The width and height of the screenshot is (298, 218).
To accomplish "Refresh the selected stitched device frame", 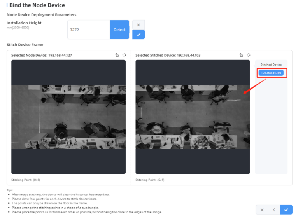I will (x=248, y=55).
